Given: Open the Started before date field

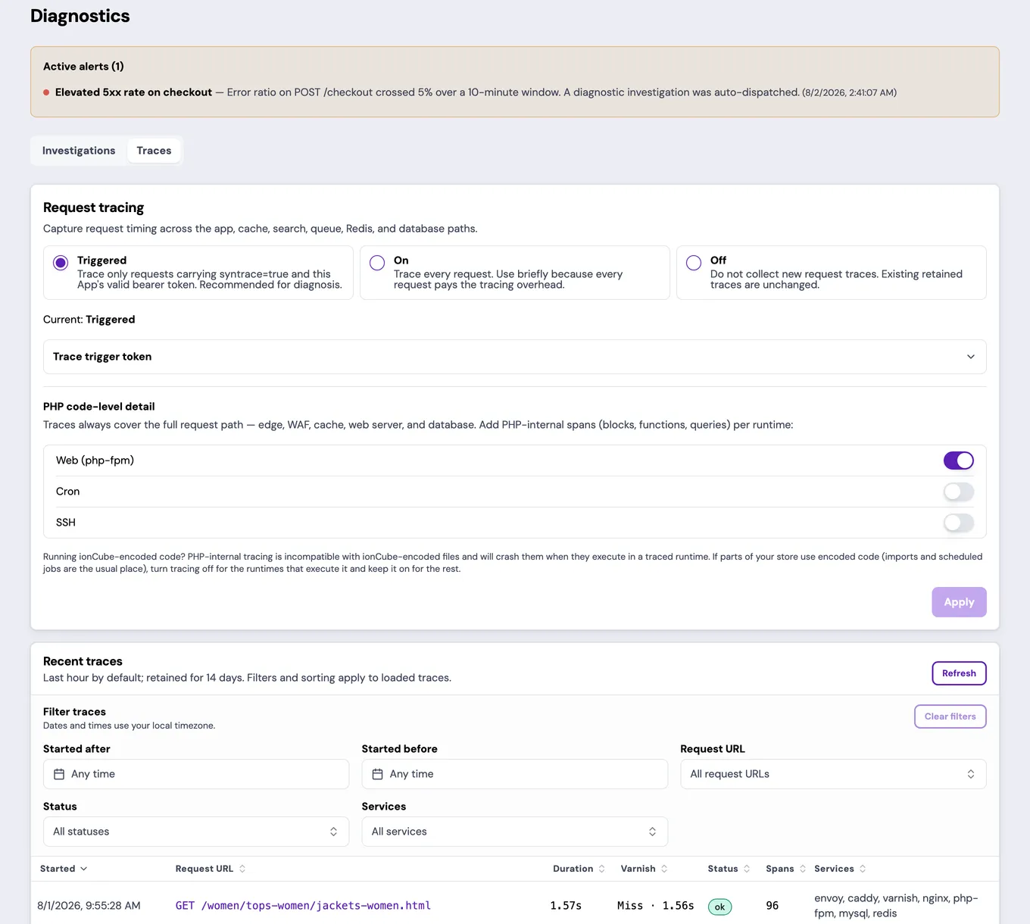Looking at the screenshot, I should tap(514, 774).
